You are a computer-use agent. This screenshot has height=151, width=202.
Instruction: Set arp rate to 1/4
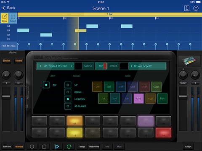(115, 99)
